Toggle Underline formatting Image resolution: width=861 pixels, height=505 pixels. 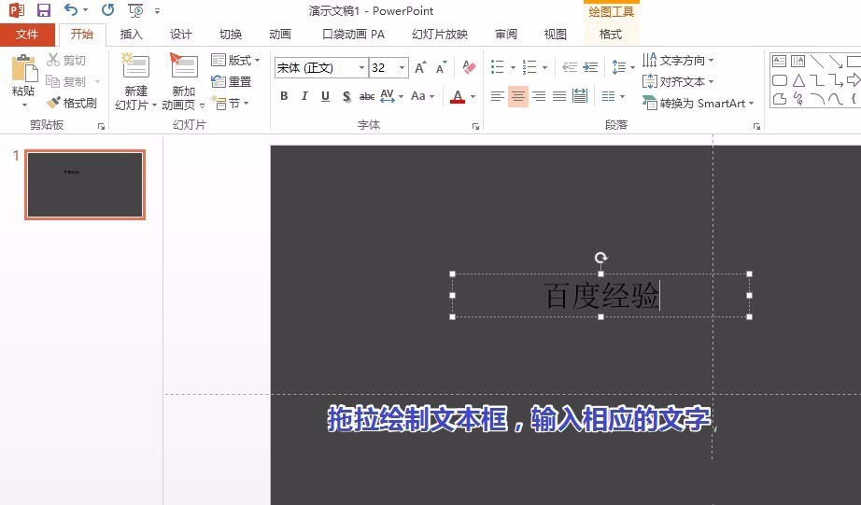tap(325, 96)
